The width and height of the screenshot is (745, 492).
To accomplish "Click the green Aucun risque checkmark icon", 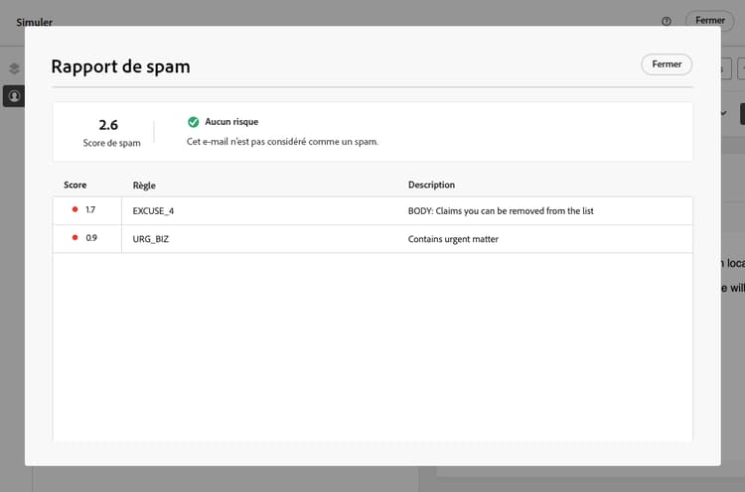I will click(x=194, y=122).
